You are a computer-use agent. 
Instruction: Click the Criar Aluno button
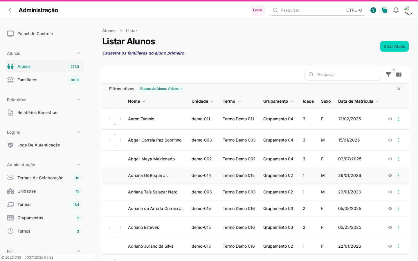(394, 46)
